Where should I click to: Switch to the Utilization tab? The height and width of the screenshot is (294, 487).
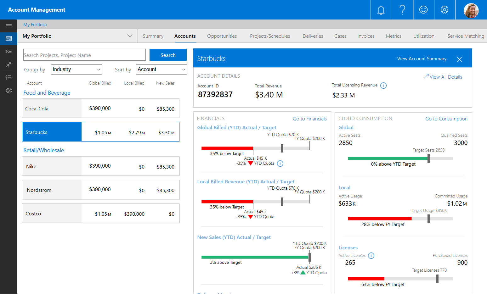point(424,36)
